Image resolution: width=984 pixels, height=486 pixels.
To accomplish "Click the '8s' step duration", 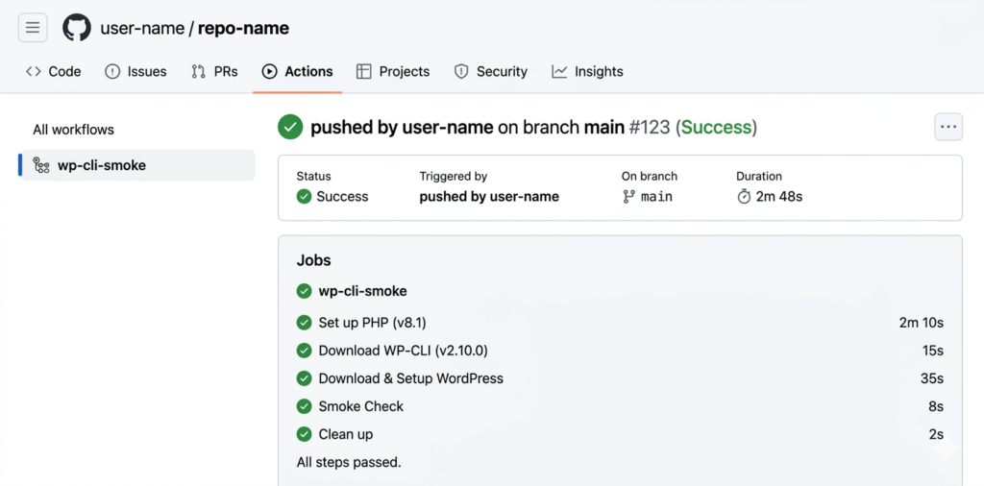I will click(936, 406).
